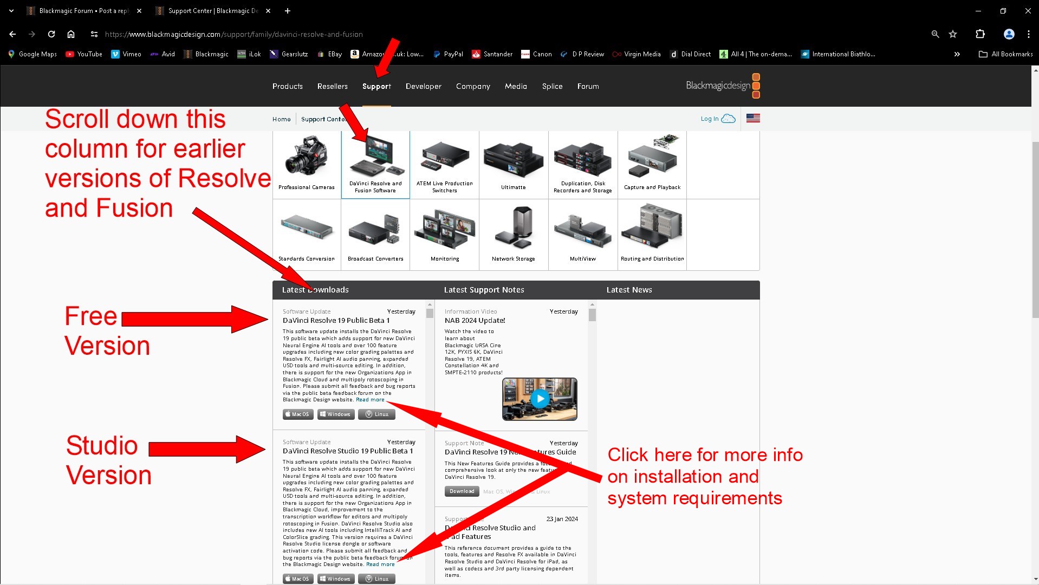This screenshot has width=1039, height=585.
Task: Open the browser extensions puzzle icon
Action: click(980, 34)
